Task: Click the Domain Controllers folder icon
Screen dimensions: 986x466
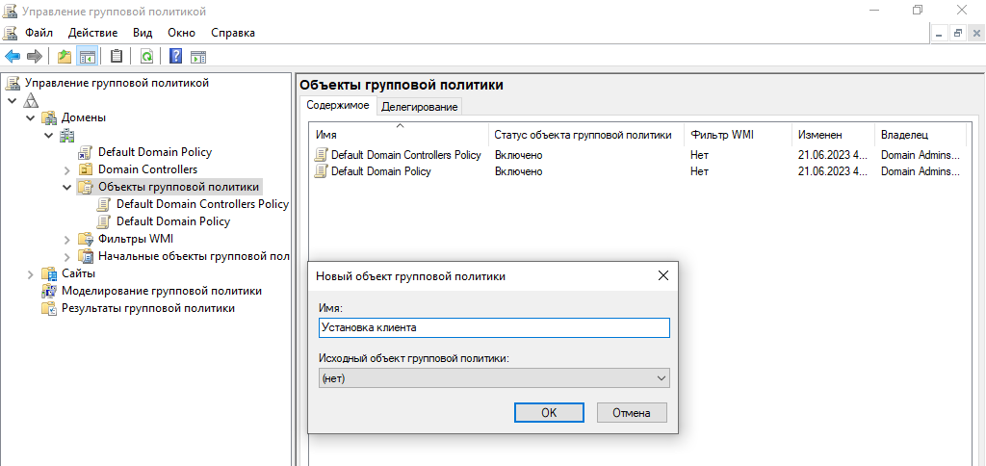Action: tap(86, 169)
